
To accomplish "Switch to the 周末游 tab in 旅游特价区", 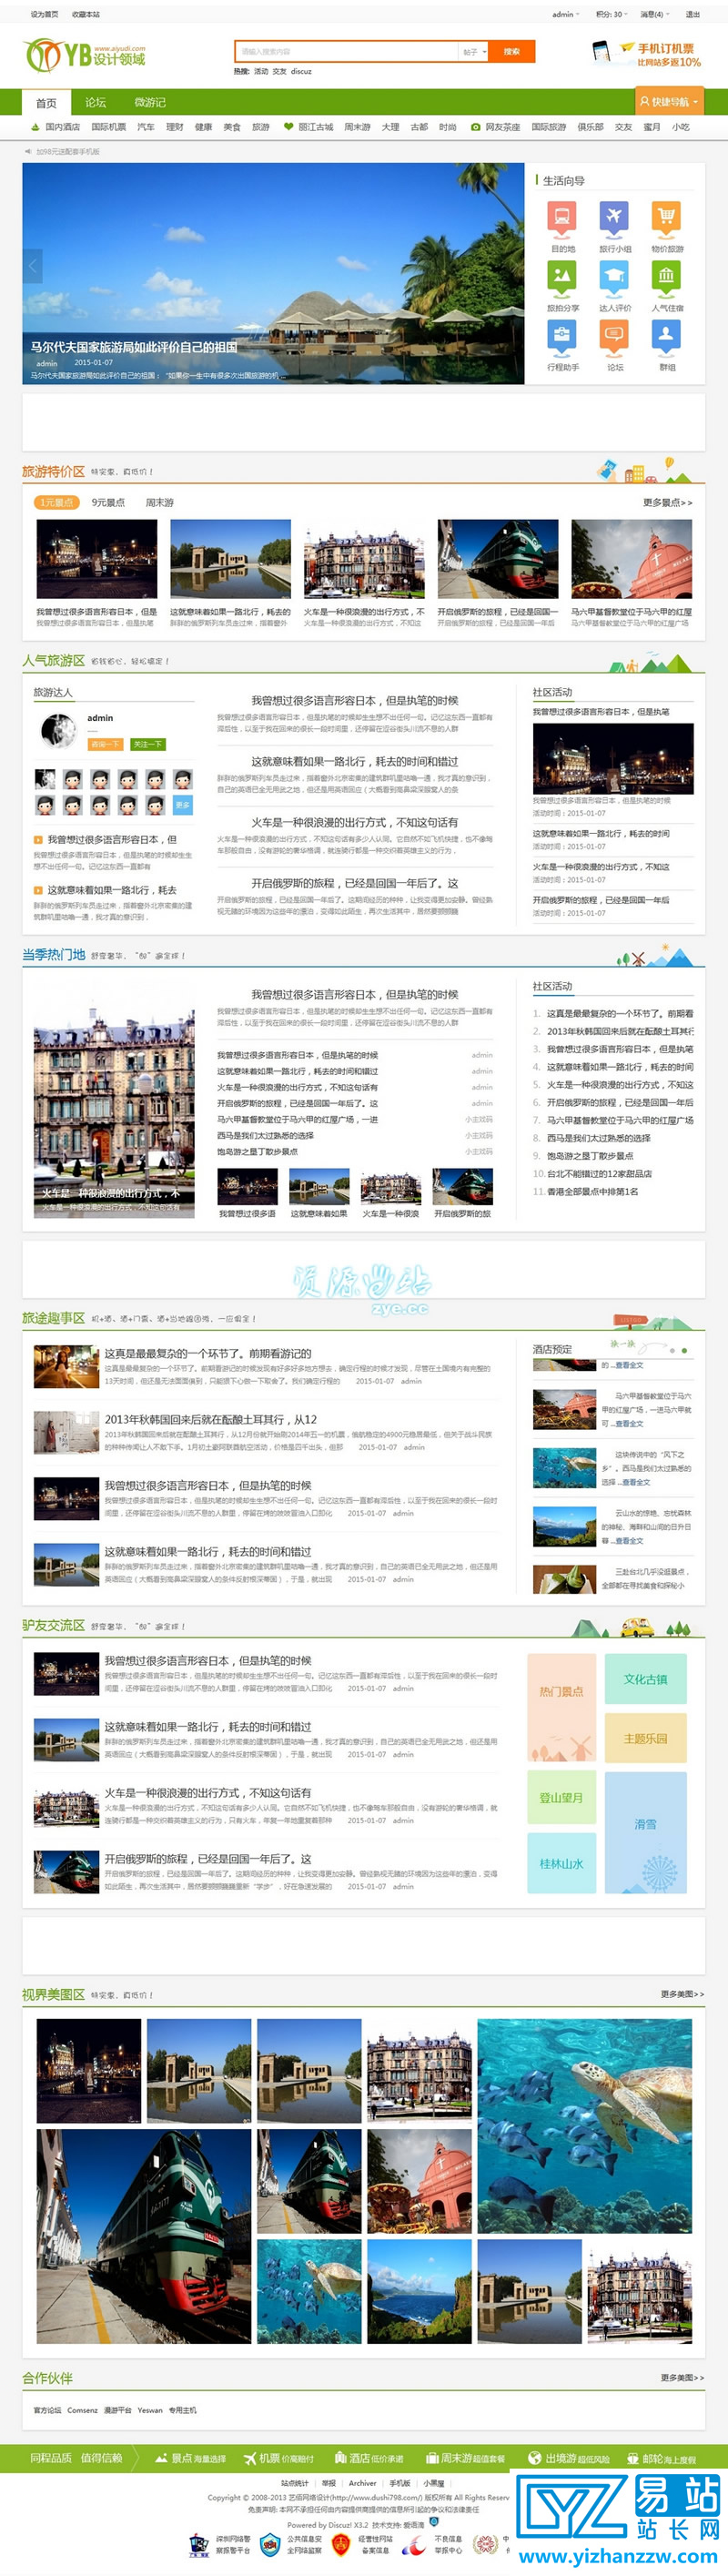I will tap(159, 502).
